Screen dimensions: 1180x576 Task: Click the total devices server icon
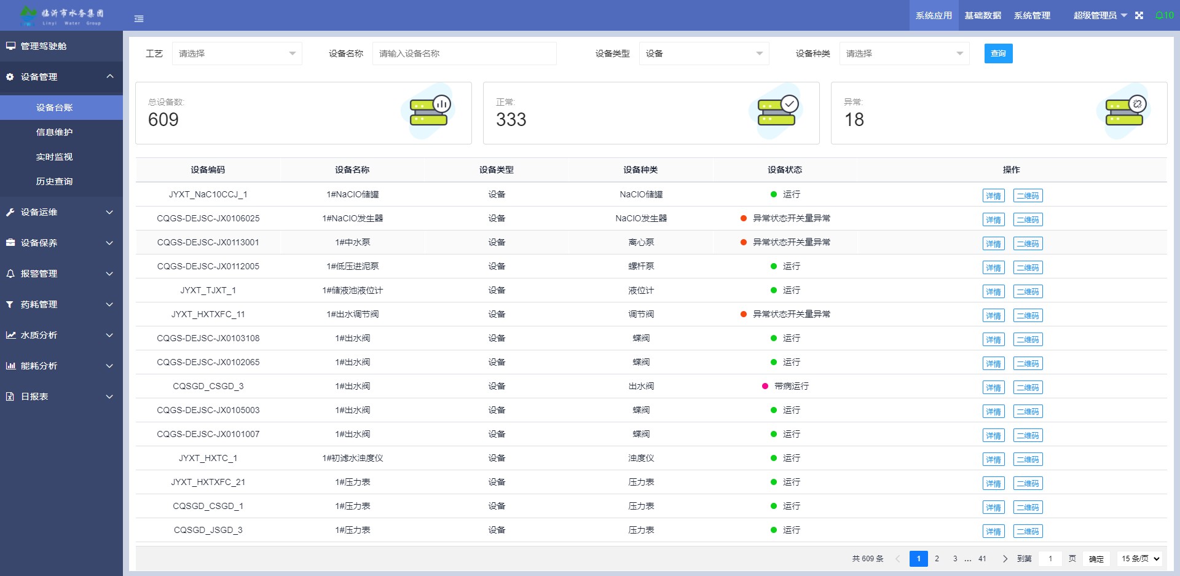point(429,111)
